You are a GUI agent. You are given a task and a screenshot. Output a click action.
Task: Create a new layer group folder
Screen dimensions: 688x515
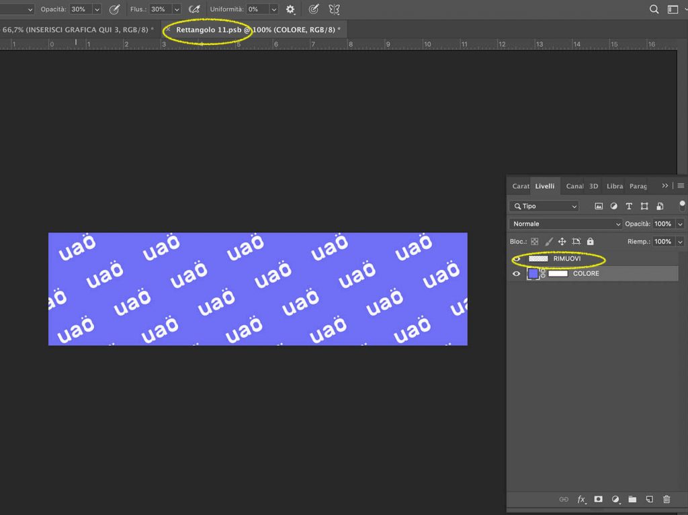click(x=632, y=500)
